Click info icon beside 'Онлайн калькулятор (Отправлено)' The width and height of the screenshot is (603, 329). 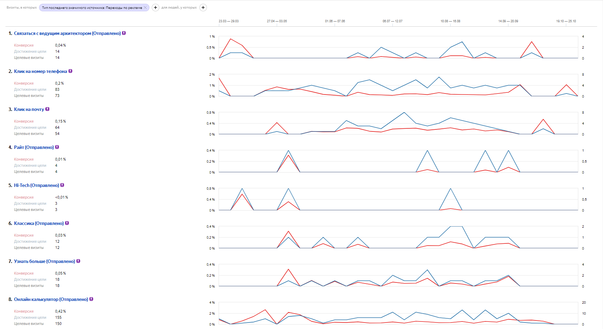click(91, 299)
